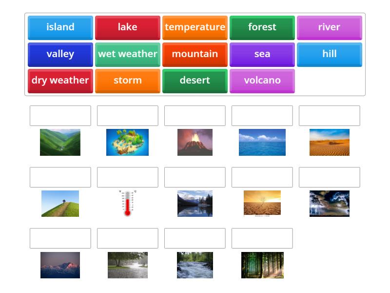Screen dimensions: 390x293
Task: Click the erupting volcano picture
Action: 195,142
